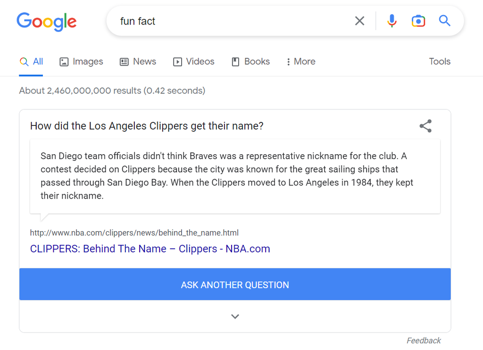Open the CLIPPERS: Behind The Name link
483x350 pixels.
point(150,249)
